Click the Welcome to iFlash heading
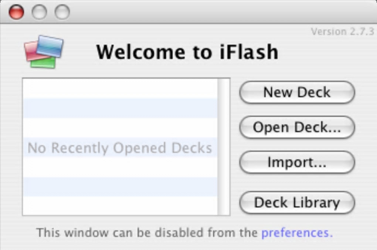The height and width of the screenshot is (250, 377). 187,52
